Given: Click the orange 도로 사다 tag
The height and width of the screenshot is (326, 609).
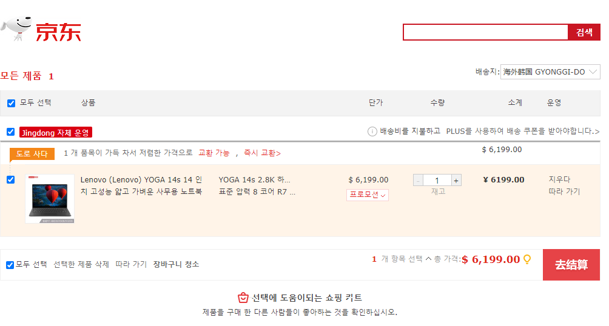Looking at the screenshot, I should pyautogui.click(x=32, y=154).
